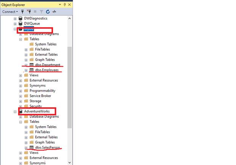236x165 pixels.
Task: Expand the DWDiagnostics database node
Action: click(15, 19)
